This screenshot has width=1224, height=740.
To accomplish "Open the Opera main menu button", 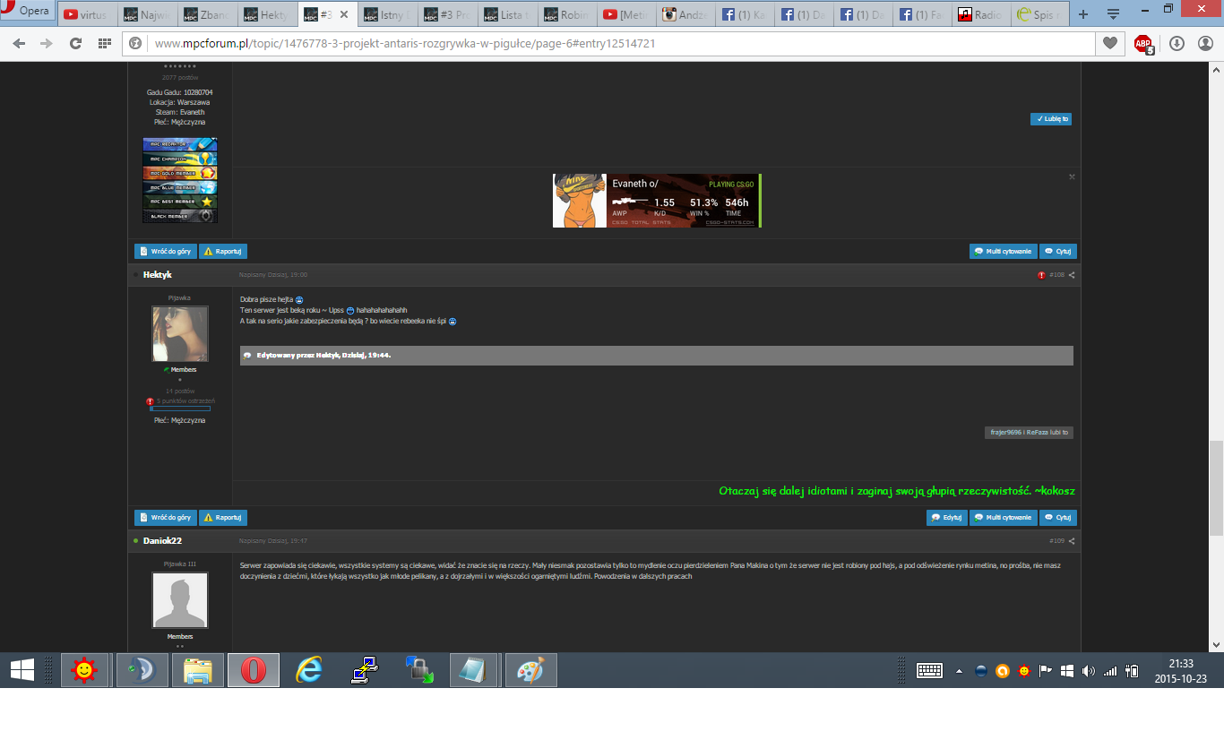I will tap(27, 13).
